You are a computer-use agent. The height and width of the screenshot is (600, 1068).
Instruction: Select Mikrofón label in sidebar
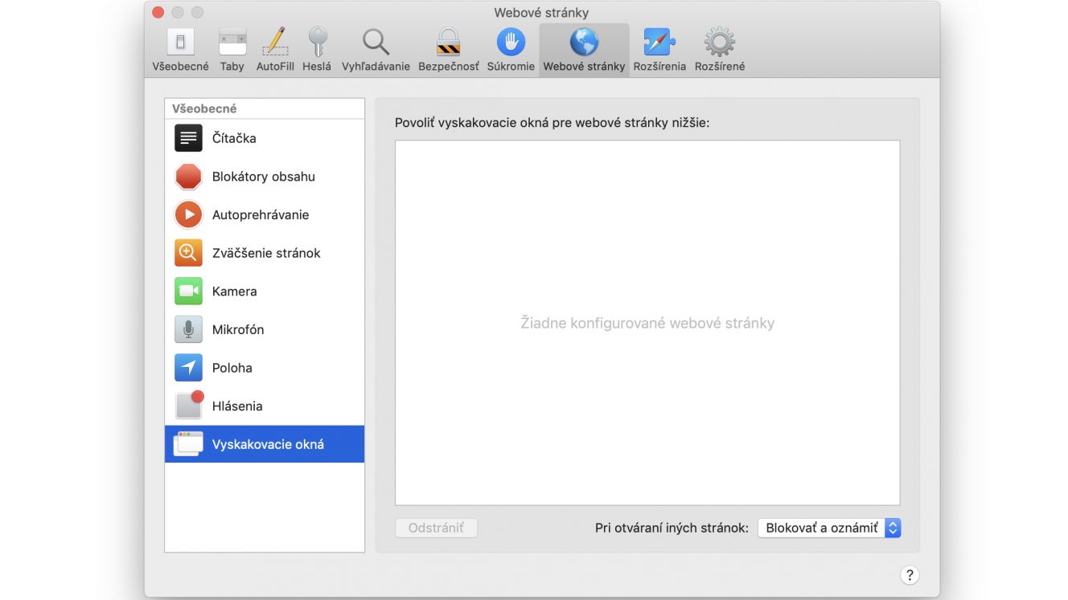(x=238, y=329)
